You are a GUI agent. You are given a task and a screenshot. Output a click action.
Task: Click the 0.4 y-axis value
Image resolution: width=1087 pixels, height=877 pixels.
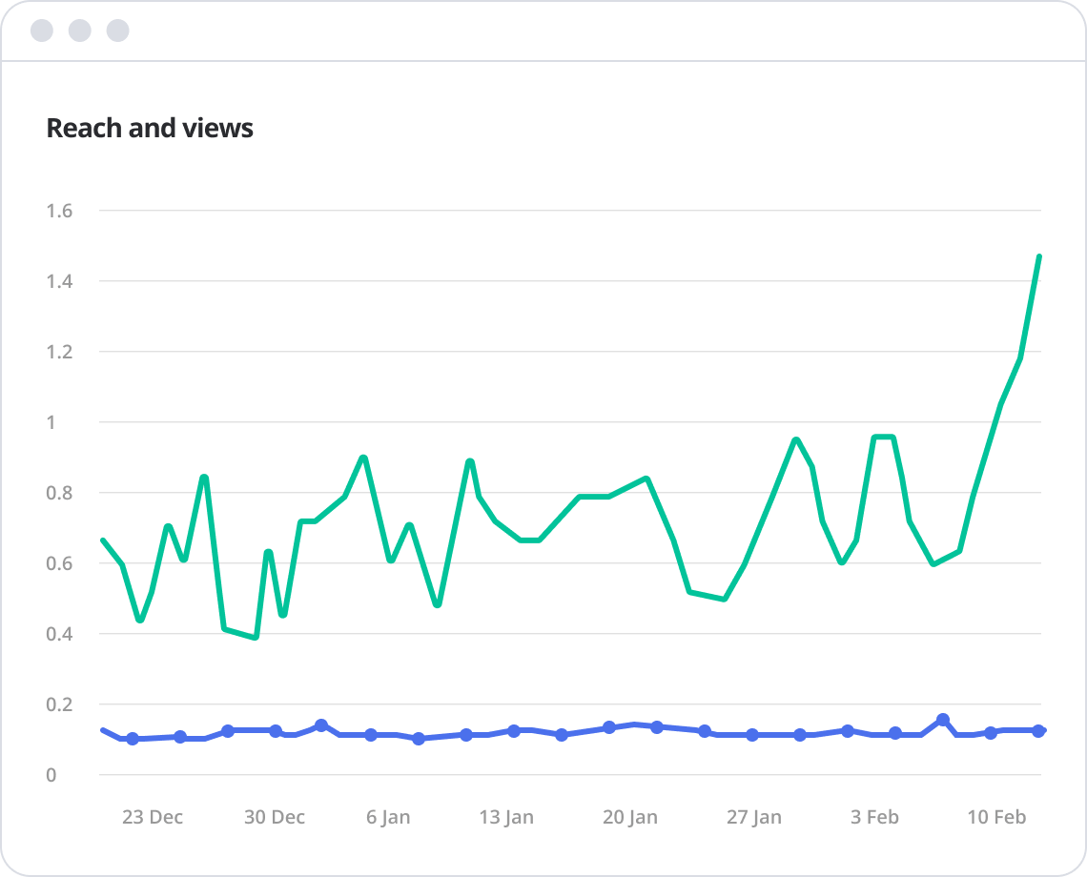(x=59, y=634)
